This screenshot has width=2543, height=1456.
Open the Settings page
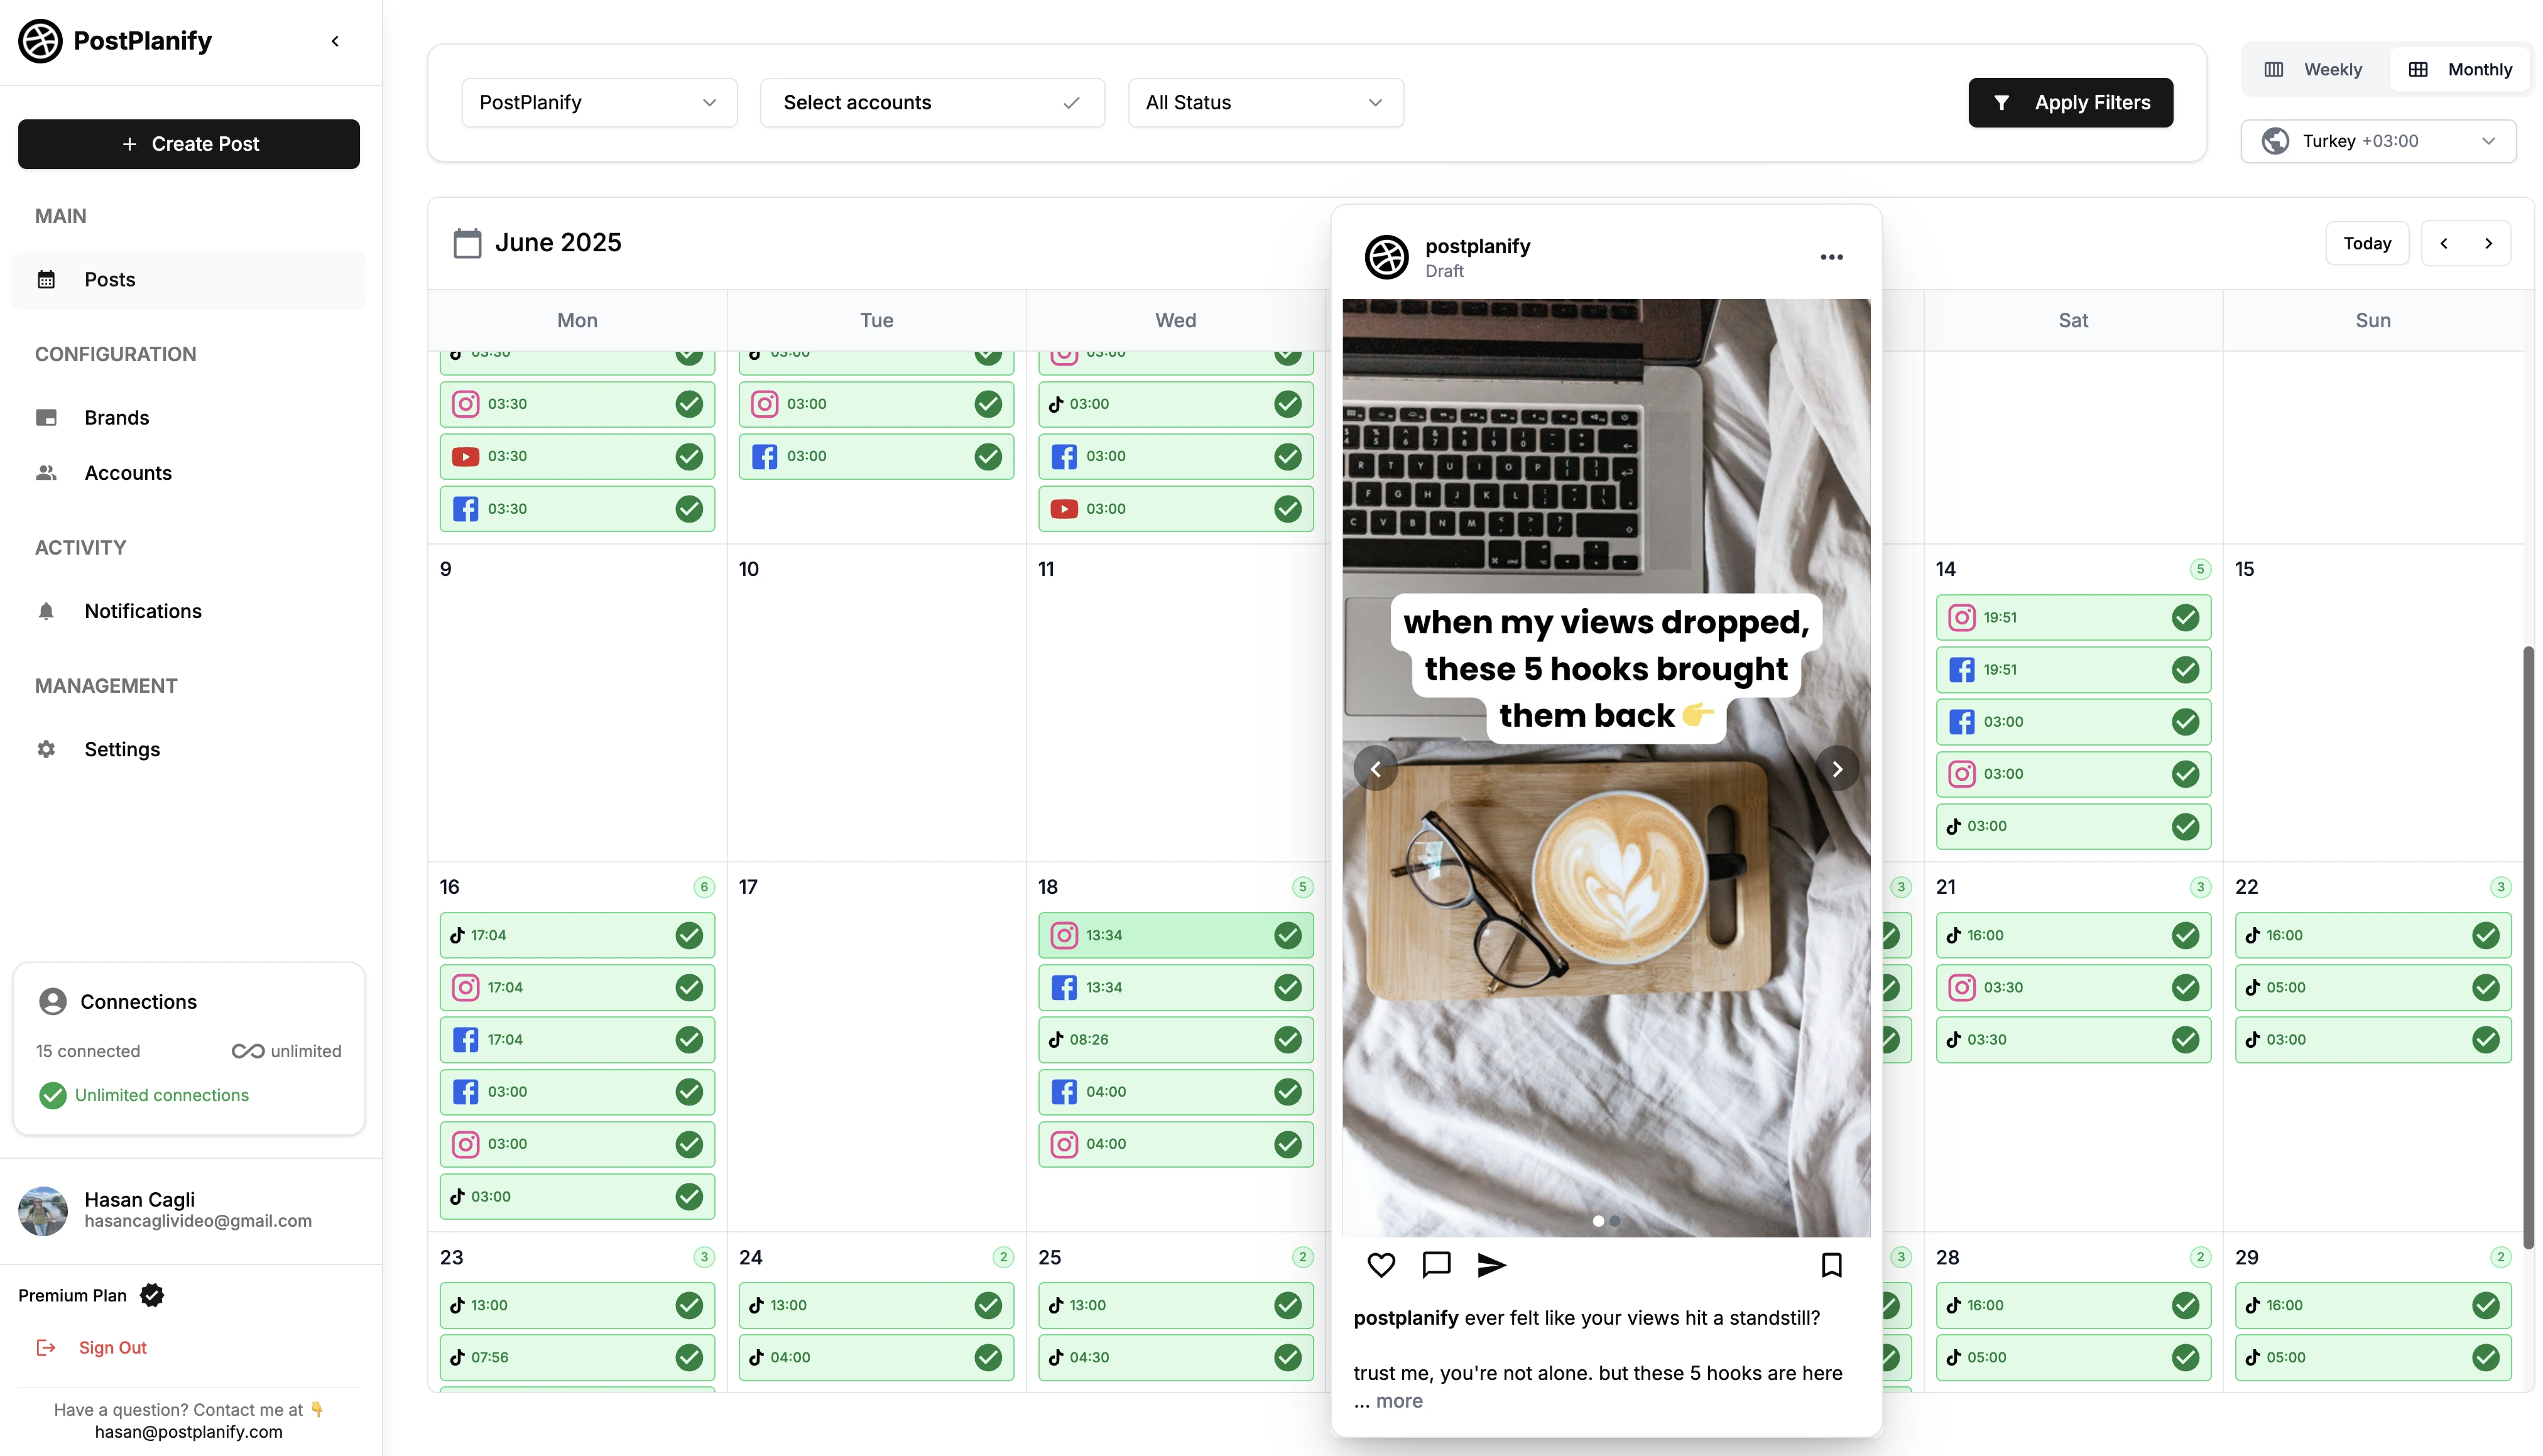[122, 748]
